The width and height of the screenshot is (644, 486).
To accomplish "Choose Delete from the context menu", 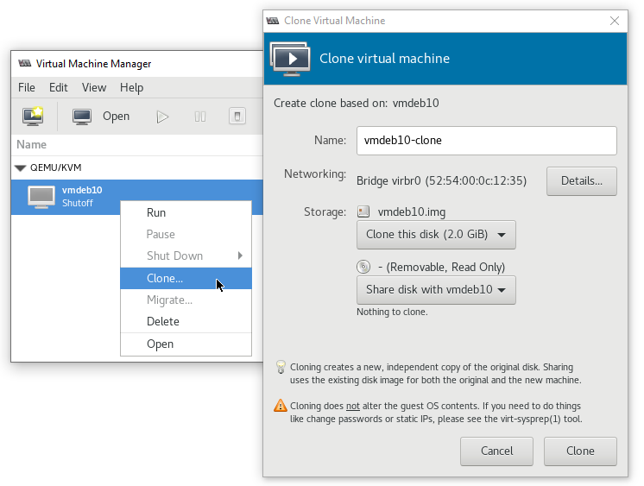I will pos(186,321).
